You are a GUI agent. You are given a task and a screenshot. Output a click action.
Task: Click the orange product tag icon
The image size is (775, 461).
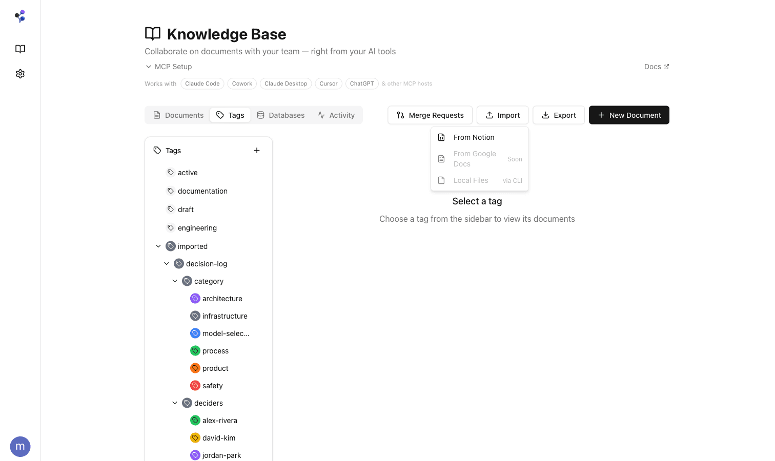[195, 368]
